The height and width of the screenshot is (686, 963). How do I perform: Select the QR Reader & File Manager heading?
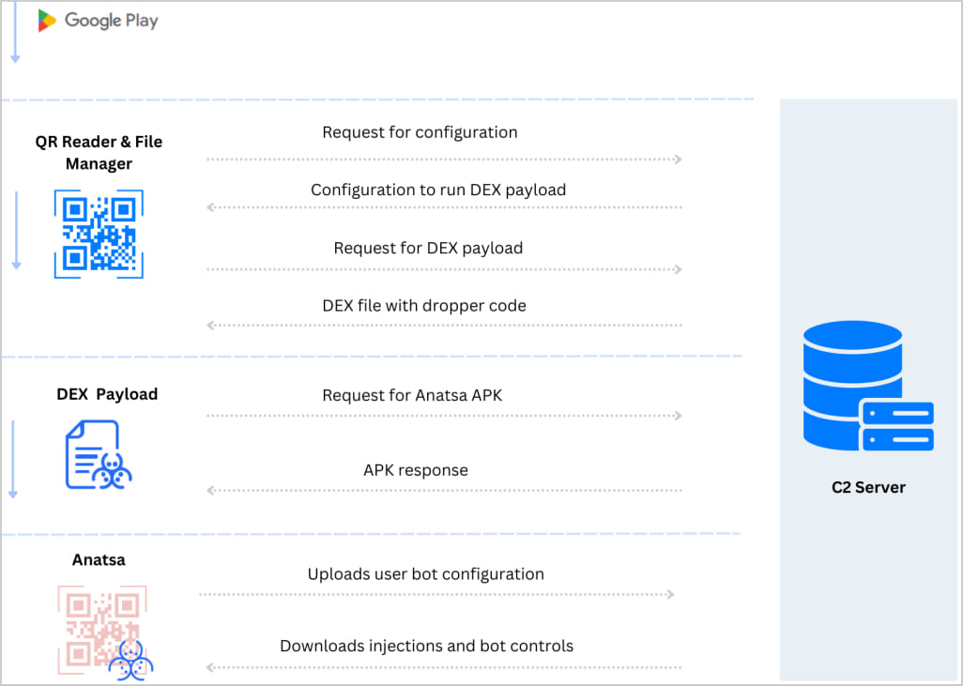[99, 153]
